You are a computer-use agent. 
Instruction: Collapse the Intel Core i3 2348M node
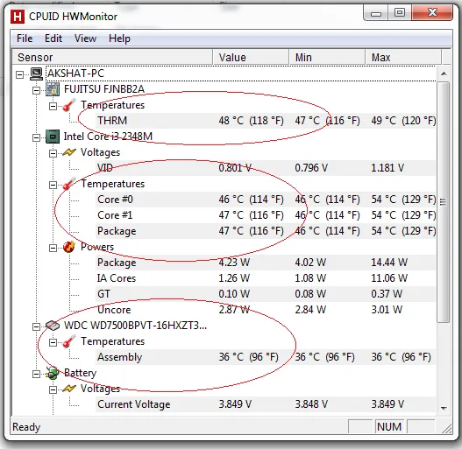(x=36, y=137)
